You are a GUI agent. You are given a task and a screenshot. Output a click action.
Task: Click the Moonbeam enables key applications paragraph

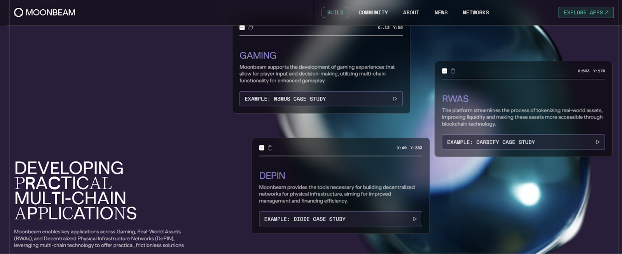[x=99, y=238]
